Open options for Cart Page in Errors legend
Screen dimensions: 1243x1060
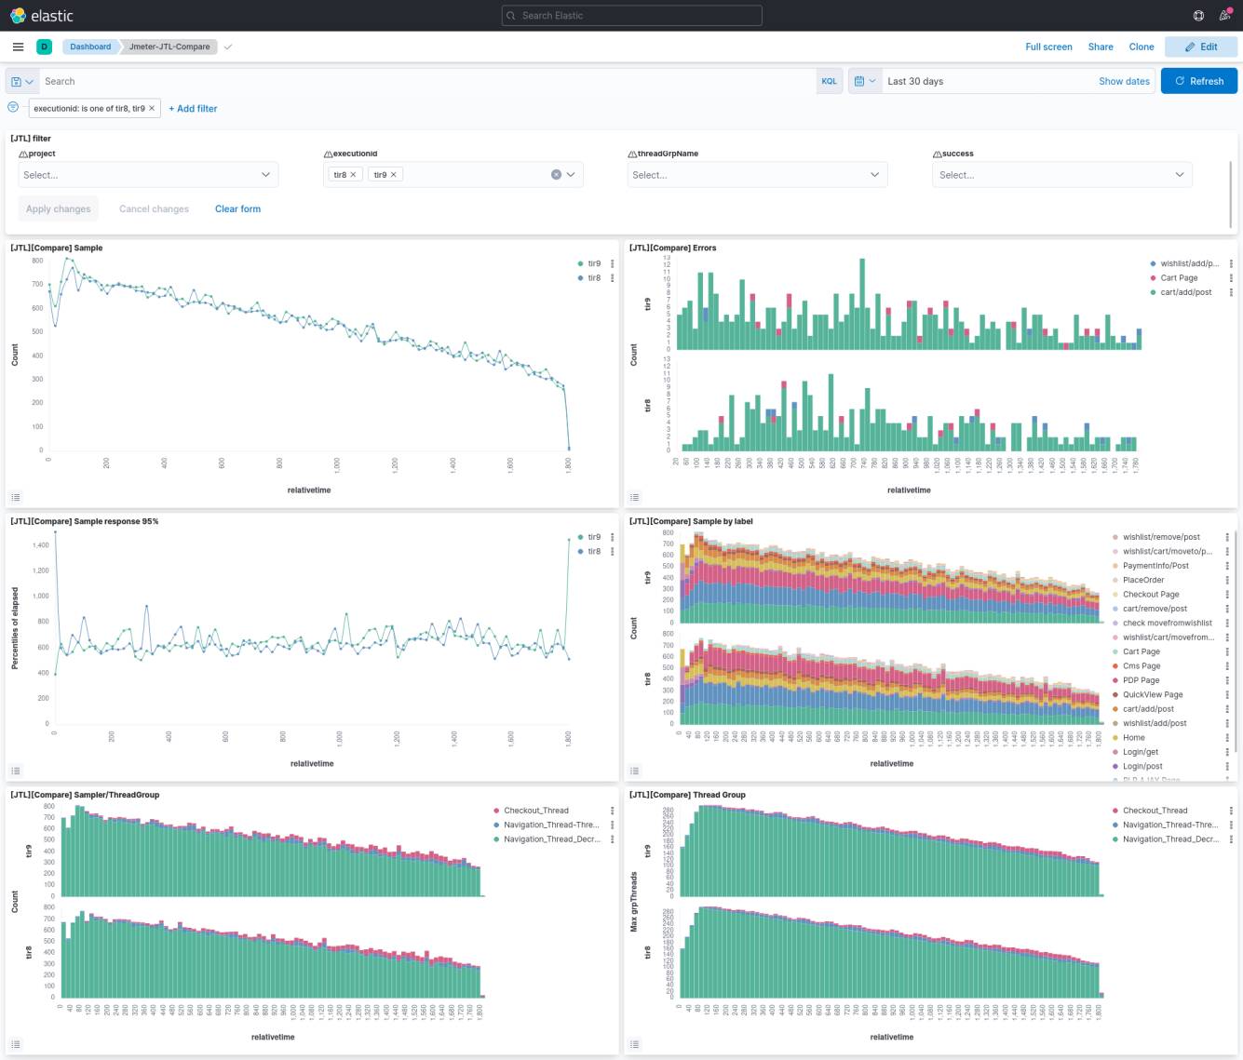pyautogui.click(x=1231, y=278)
